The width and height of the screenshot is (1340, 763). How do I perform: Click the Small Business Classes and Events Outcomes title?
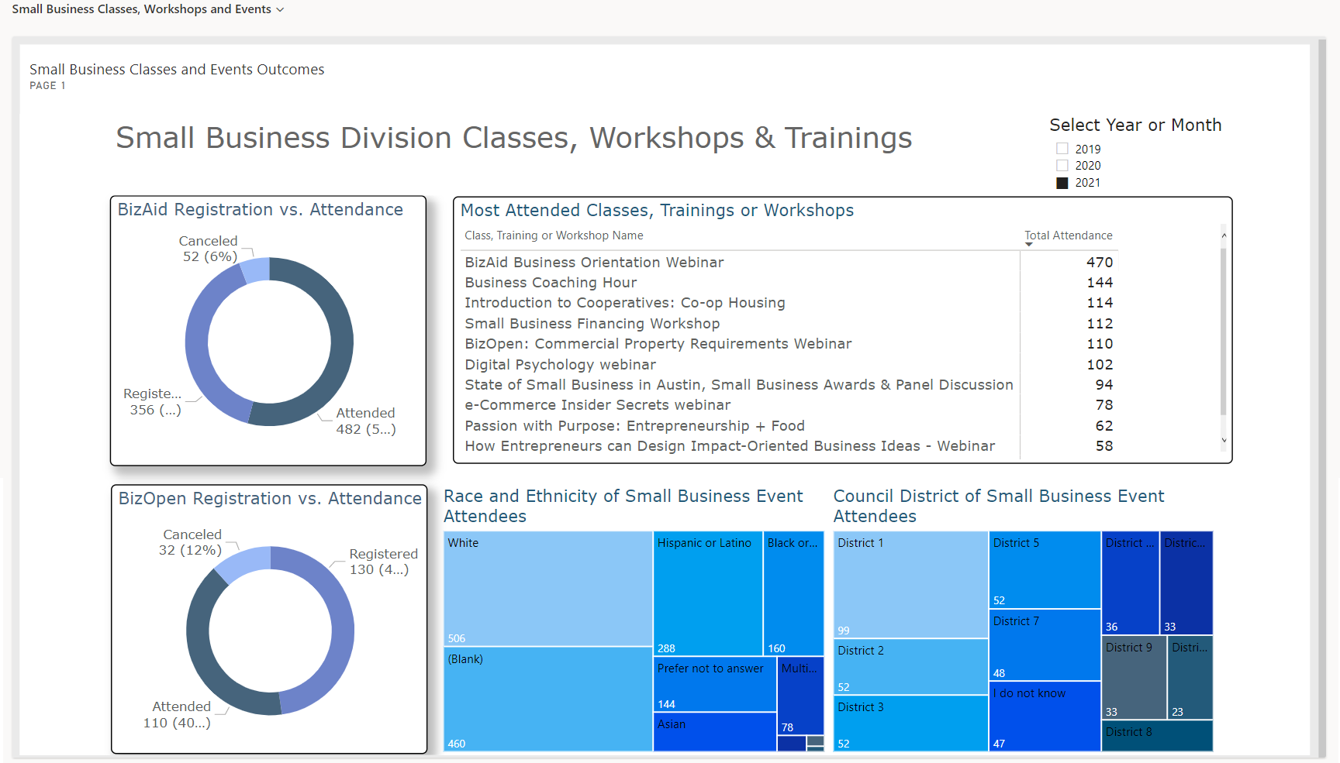pyautogui.click(x=177, y=69)
